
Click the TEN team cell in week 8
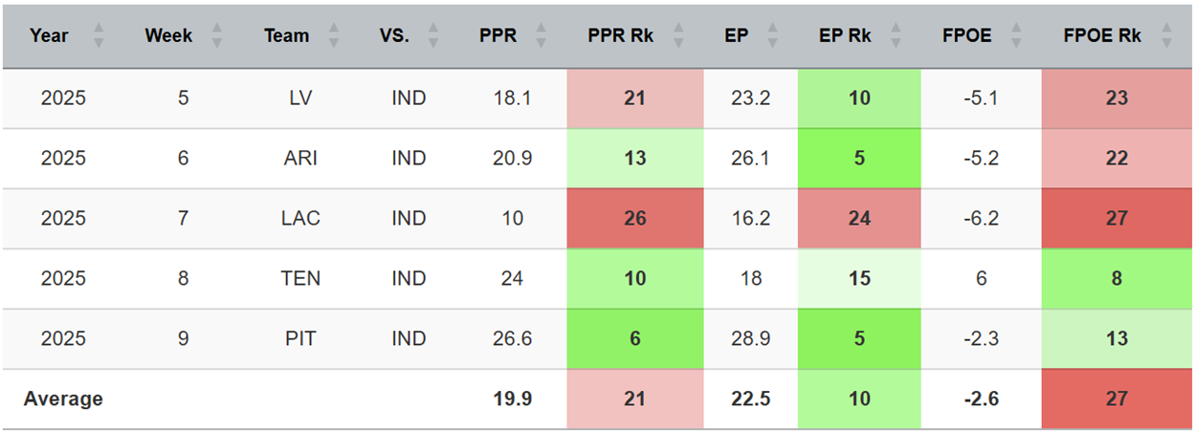point(300,278)
